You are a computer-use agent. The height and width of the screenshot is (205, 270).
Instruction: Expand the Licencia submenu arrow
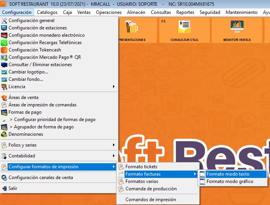pos(114,87)
